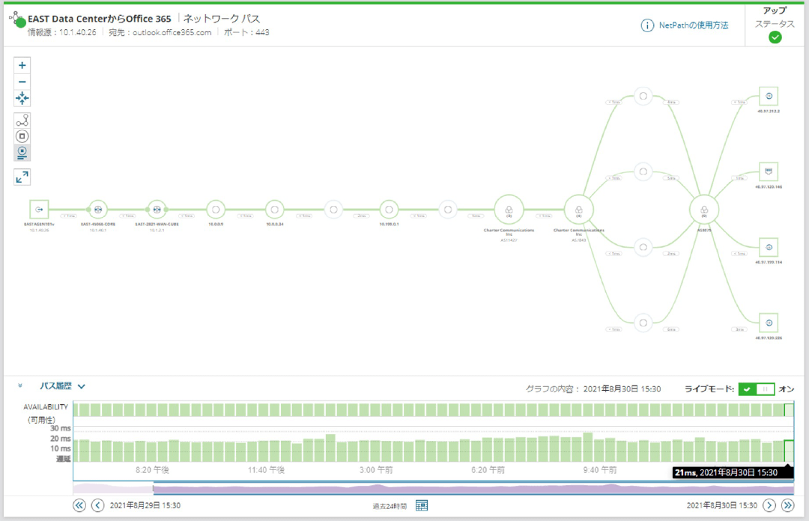The width and height of the screenshot is (809, 521).
Task: Click the NetPath info icon
Action: [x=647, y=25]
